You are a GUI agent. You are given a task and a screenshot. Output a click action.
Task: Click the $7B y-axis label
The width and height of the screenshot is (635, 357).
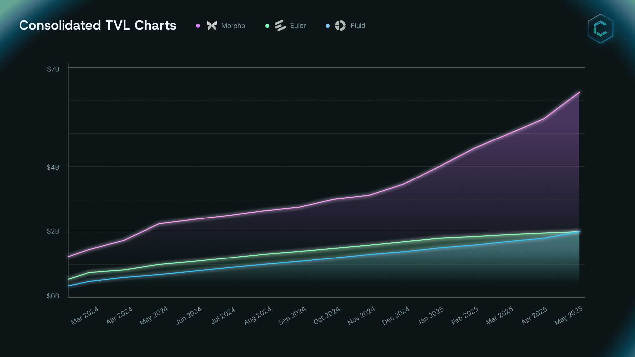[x=53, y=69]
